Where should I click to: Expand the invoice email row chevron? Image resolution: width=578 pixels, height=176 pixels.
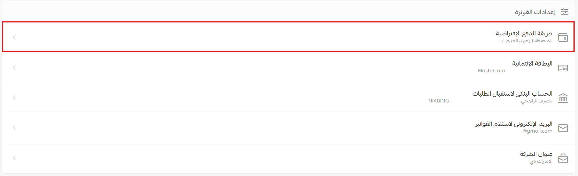(x=14, y=128)
